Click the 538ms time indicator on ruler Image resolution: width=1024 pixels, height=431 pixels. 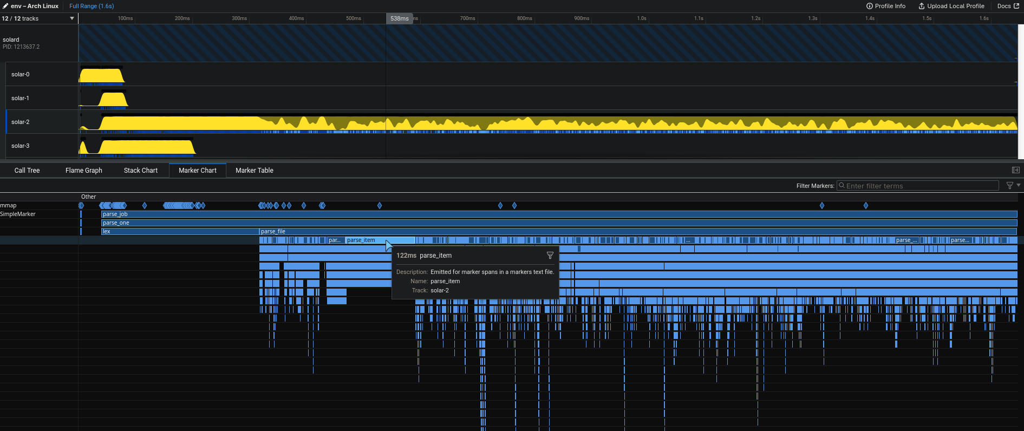pos(400,18)
